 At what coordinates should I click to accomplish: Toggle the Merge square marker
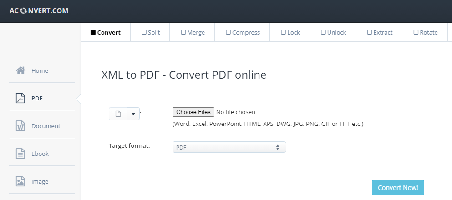coord(183,32)
